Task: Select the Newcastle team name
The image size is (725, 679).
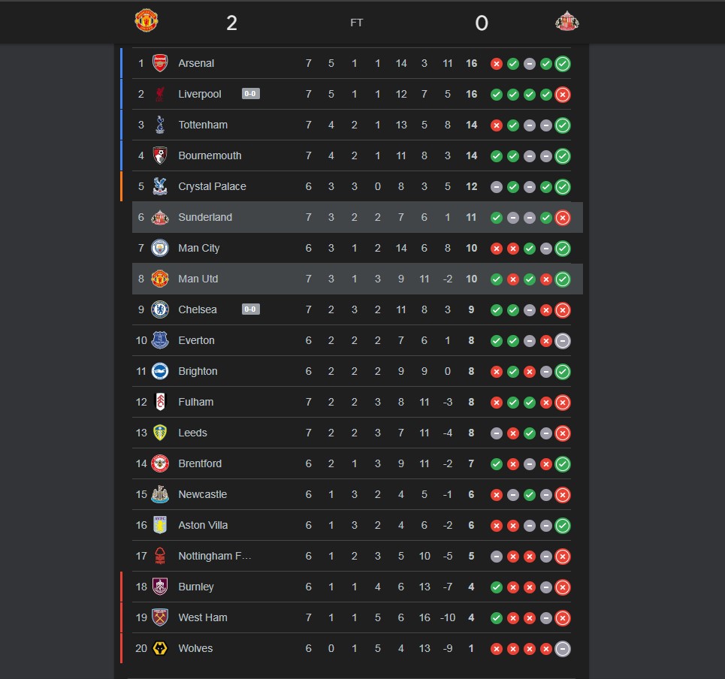Action: (x=202, y=494)
